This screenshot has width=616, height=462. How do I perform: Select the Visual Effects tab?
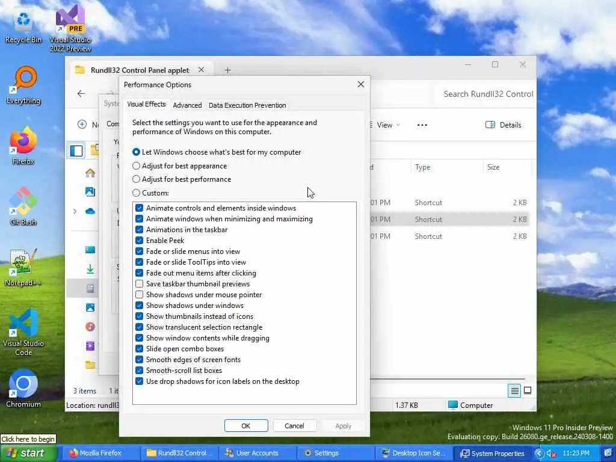pyautogui.click(x=147, y=104)
